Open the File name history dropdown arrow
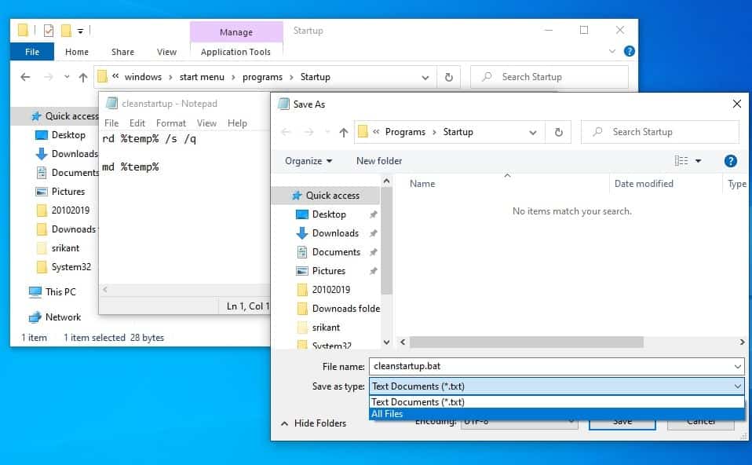The height and width of the screenshot is (465, 752). click(737, 367)
